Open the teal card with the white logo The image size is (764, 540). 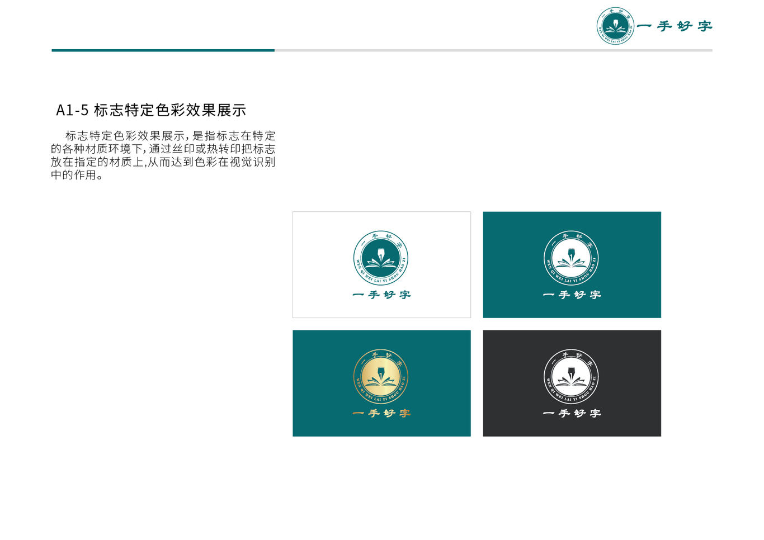572,265
